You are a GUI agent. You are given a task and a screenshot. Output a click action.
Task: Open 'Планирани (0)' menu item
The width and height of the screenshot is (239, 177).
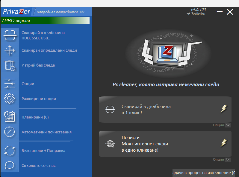(35, 117)
